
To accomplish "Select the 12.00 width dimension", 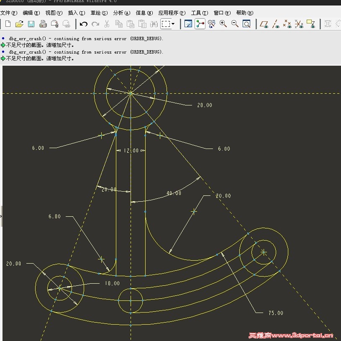I will (131, 151).
